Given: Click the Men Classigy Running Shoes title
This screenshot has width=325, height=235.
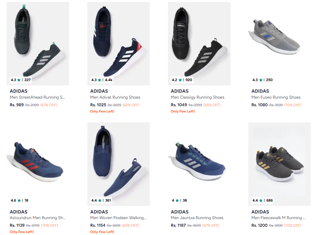Looking at the screenshot, I should (x=197, y=97).
